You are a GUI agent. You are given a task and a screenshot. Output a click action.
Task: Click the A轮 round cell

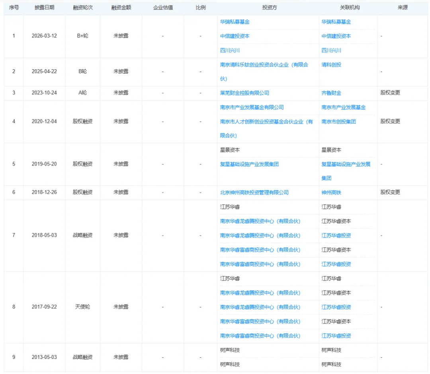(x=82, y=93)
